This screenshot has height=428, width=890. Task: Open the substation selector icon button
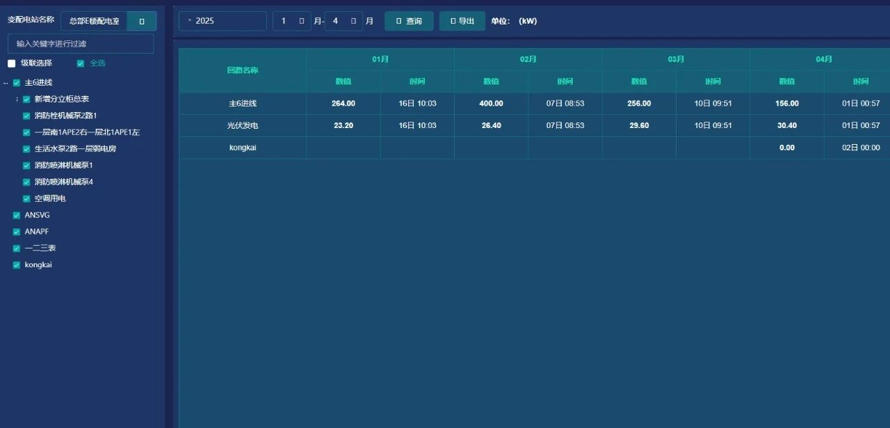[x=142, y=22]
